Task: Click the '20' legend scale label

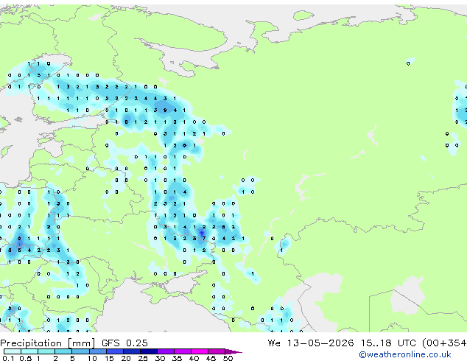Action: coord(126,358)
